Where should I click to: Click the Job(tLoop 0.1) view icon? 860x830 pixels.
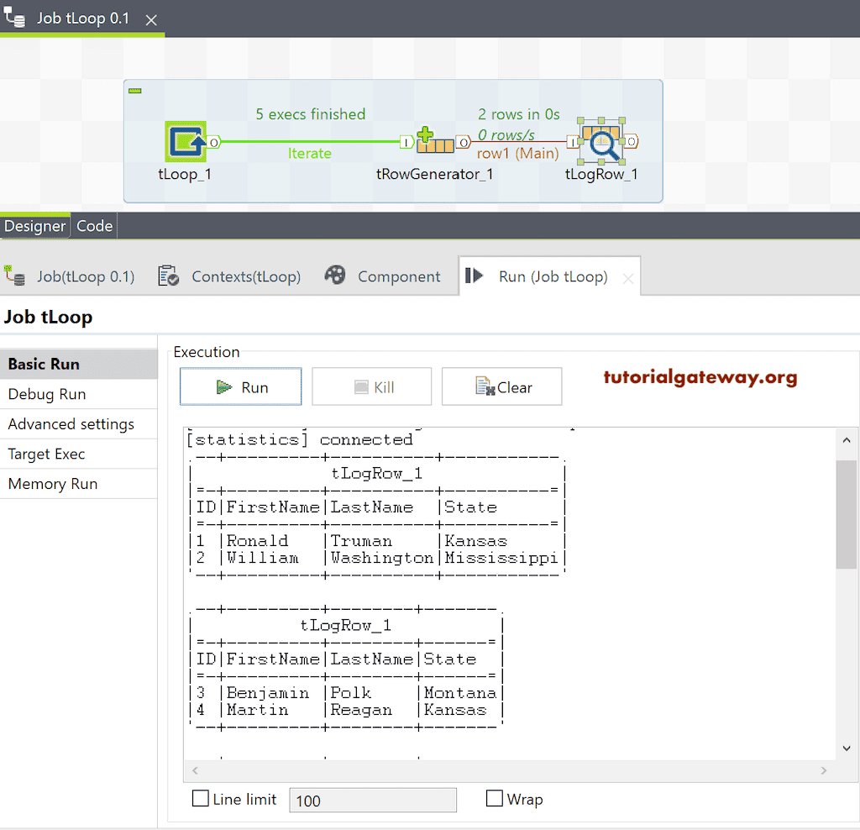[x=14, y=276]
